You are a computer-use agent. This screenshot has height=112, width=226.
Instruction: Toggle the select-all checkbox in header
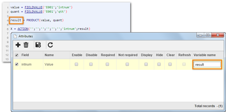[x=17, y=55]
